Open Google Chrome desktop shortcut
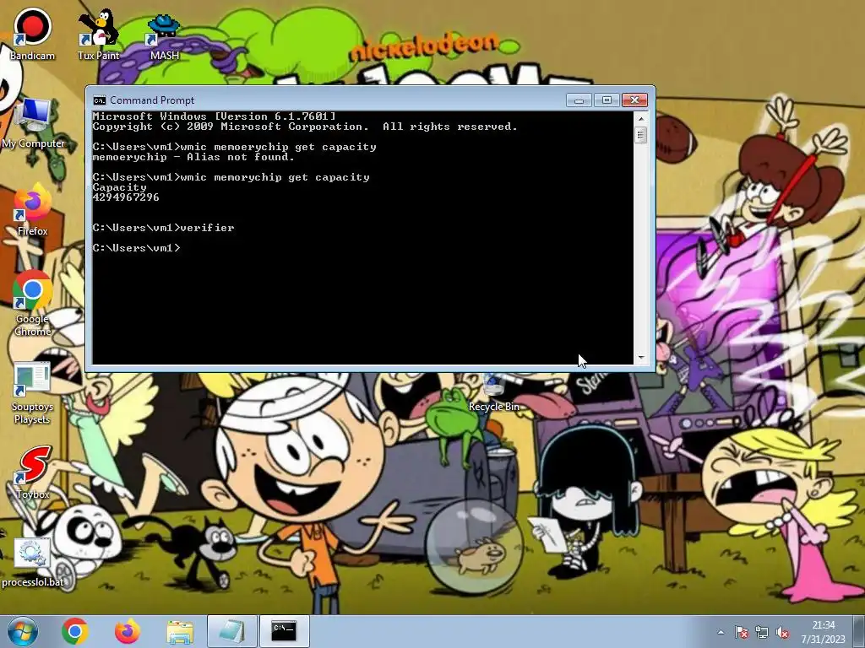This screenshot has height=648, width=865. click(32, 303)
